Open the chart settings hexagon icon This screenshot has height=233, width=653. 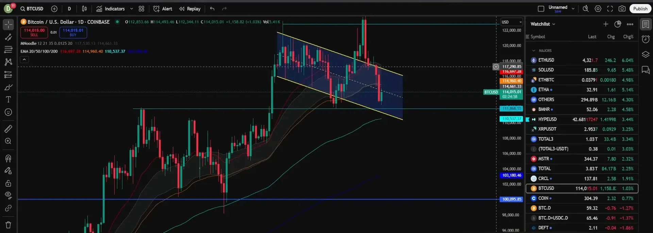tap(598, 9)
